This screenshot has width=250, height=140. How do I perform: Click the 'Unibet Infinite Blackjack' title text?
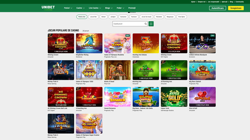[x=198, y=55]
